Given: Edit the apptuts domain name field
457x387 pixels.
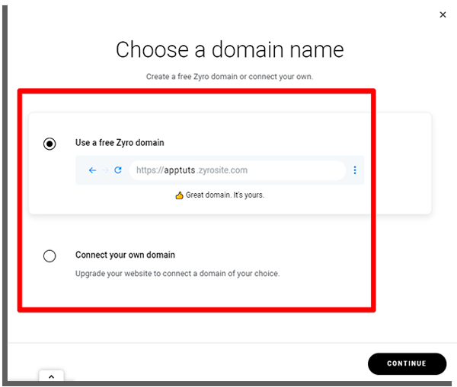Looking at the screenshot, I should 237,170.
